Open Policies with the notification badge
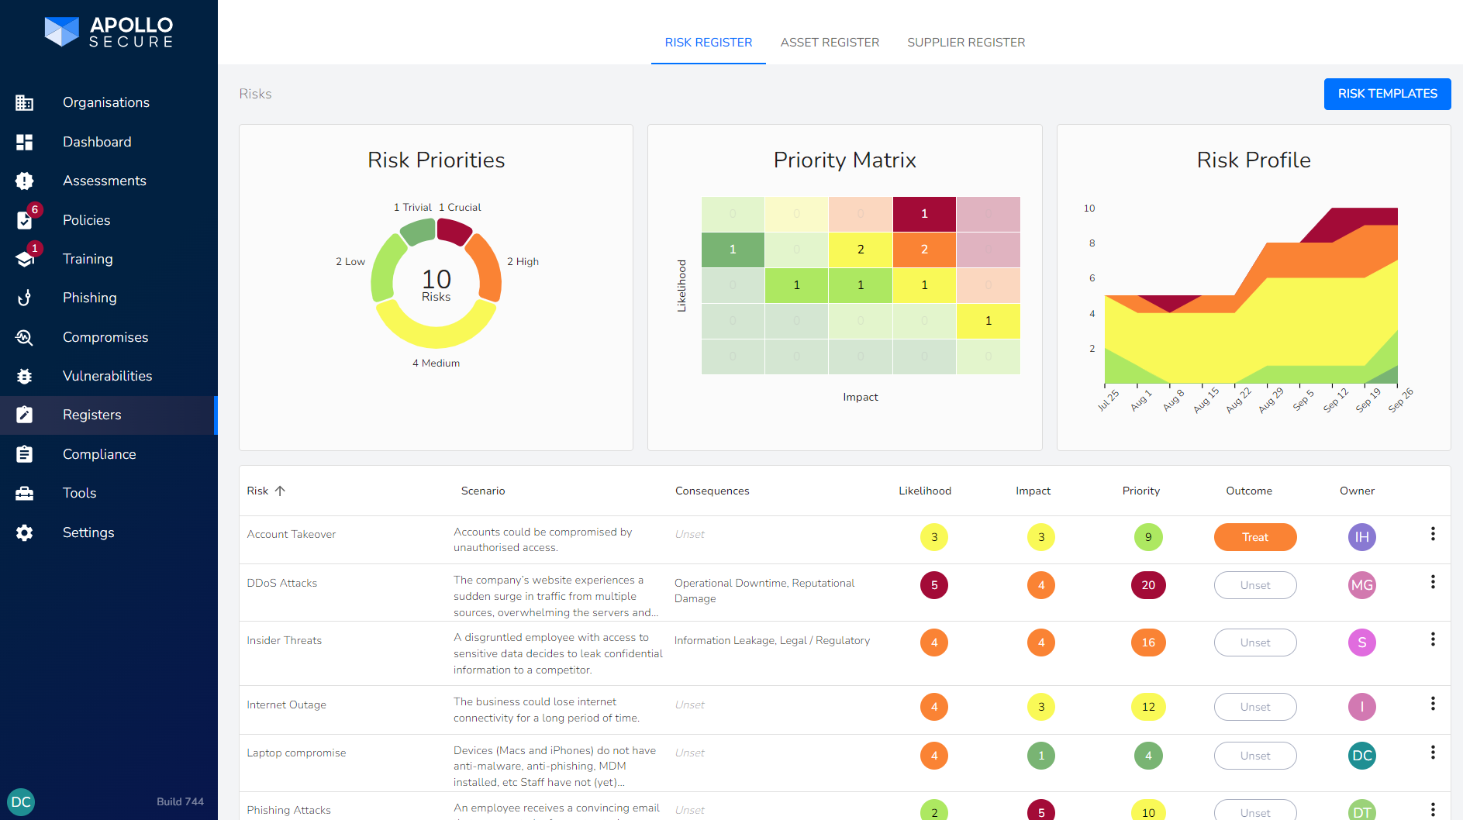The height and width of the screenshot is (820, 1463). (86, 220)
